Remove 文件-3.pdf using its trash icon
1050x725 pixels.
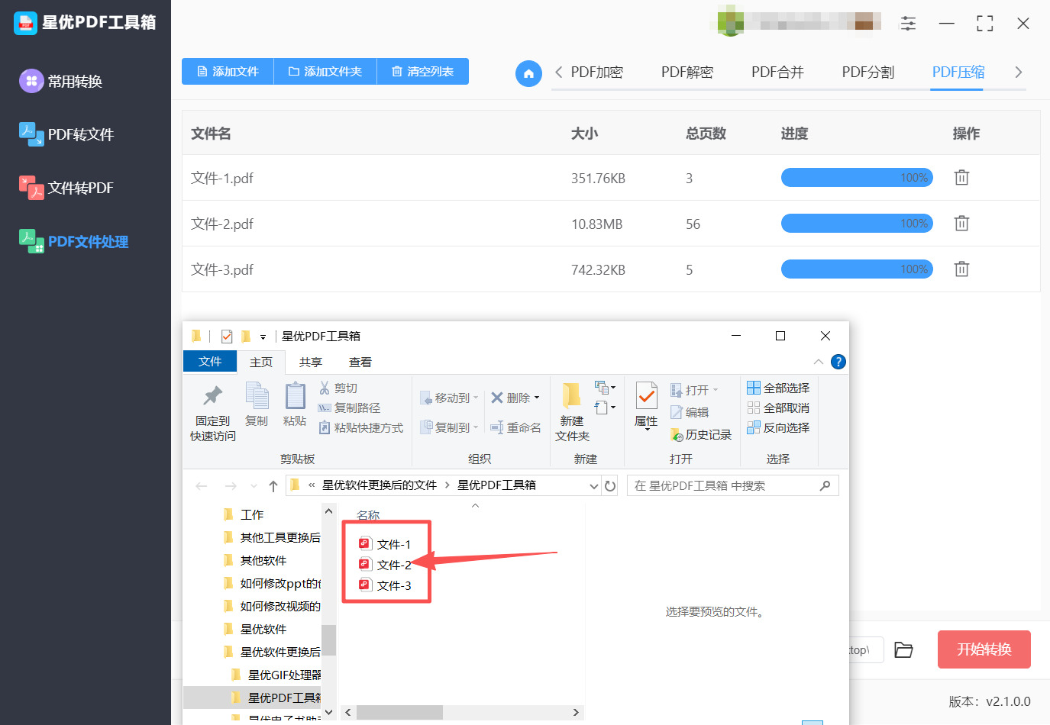(961, 269)
